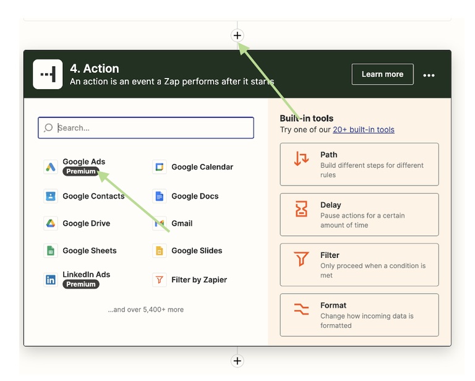Select the Path card title

coord(328,155)
